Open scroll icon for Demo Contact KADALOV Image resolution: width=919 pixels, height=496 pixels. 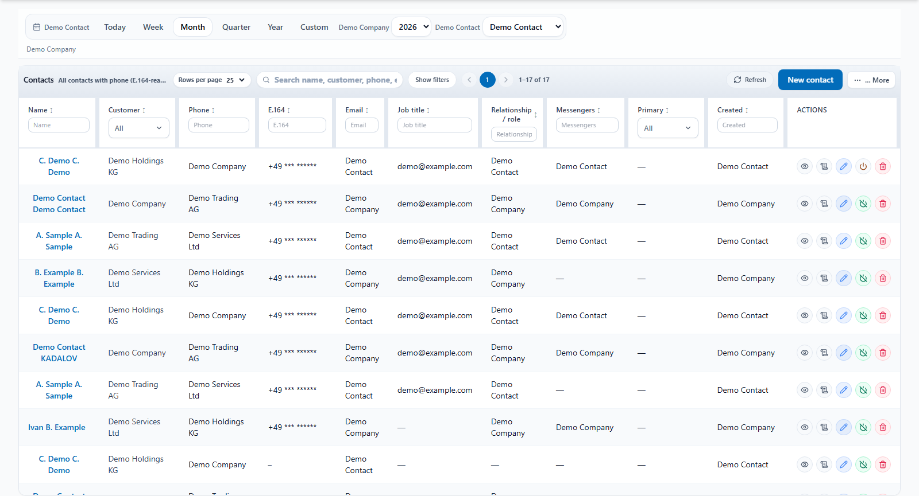824,353
